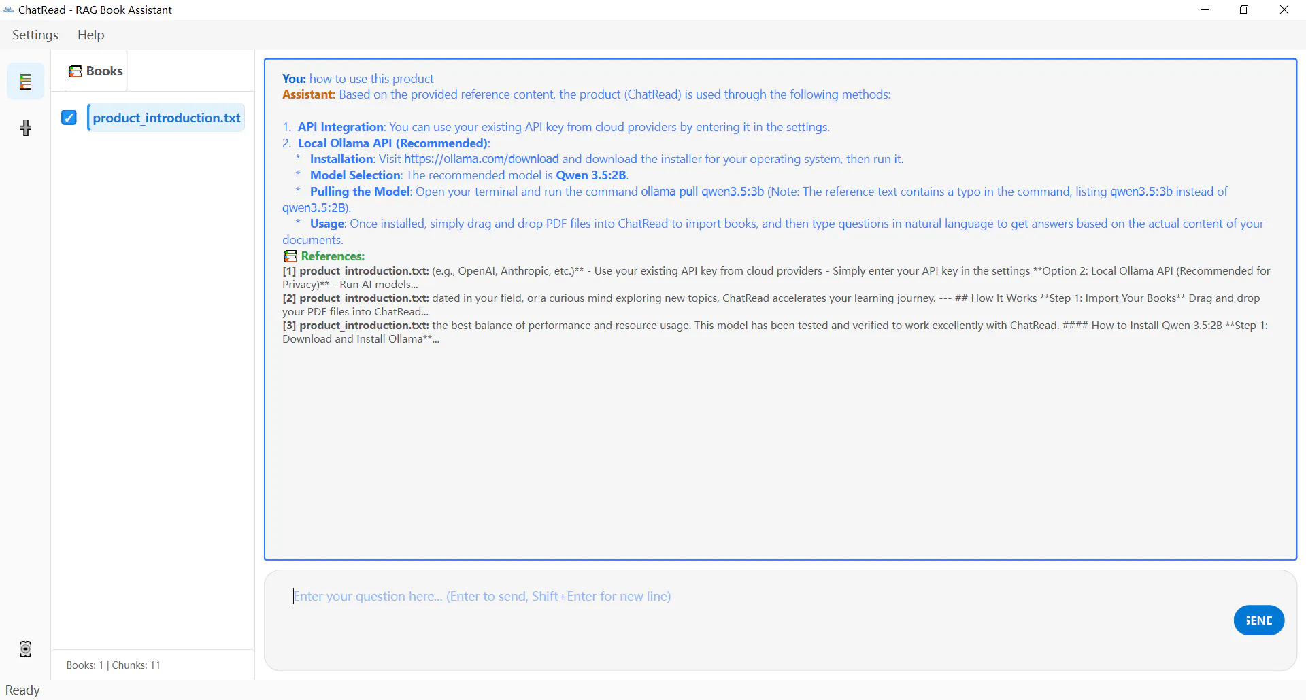Close the ChatRead window
The width and height of the screenshot is (1306, 700).
(1284, 10)
